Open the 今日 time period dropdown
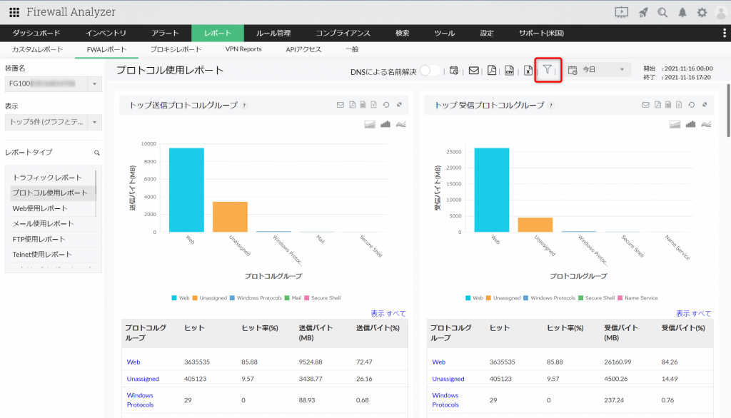The image size is (731, 418). (598, 70)
